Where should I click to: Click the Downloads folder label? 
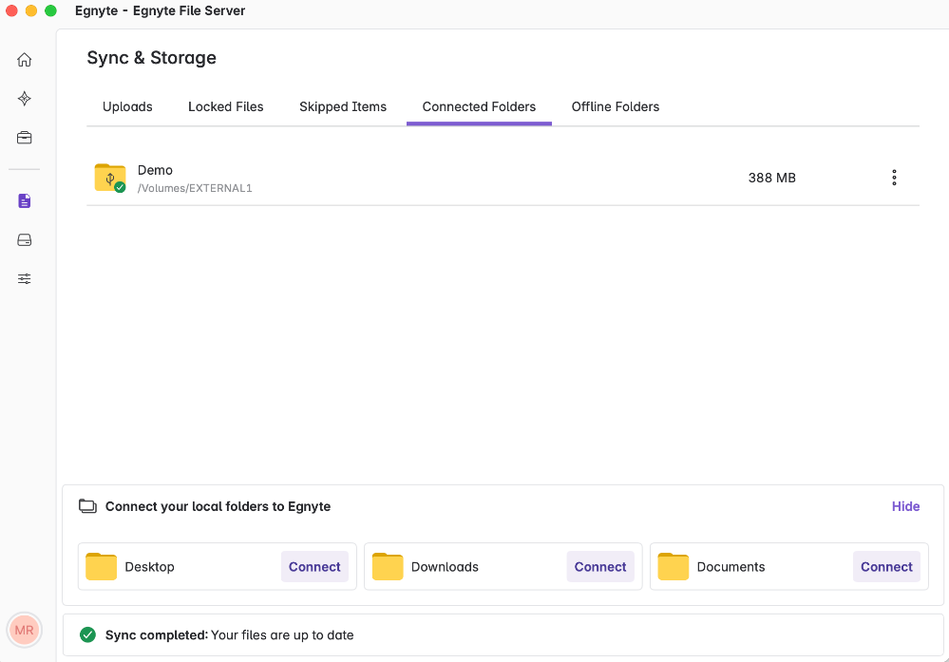[x=445, y=567]
